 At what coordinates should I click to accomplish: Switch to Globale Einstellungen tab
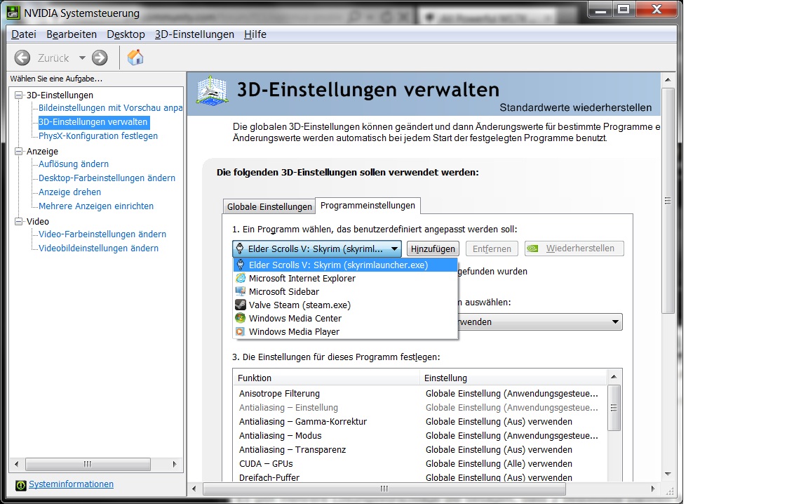269,206
